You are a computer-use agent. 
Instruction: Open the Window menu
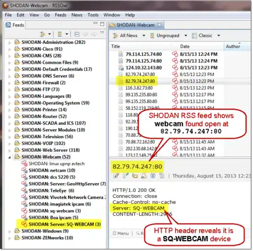(112, 15)
